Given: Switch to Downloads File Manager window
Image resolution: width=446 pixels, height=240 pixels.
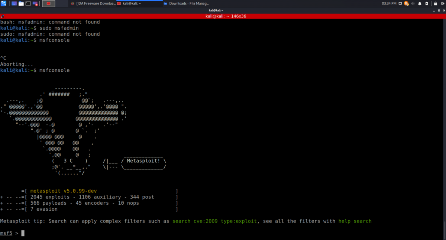Looking at the screenshot, I should click(186, 4).
